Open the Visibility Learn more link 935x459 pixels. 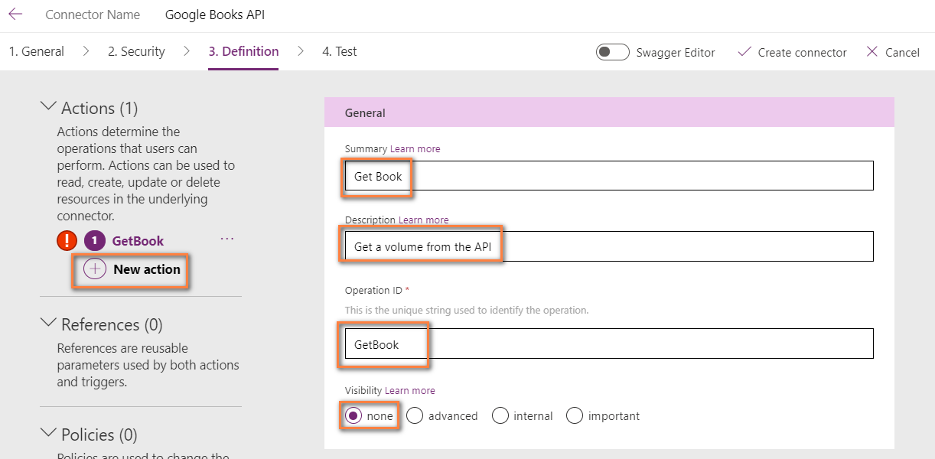pos(410,390)
